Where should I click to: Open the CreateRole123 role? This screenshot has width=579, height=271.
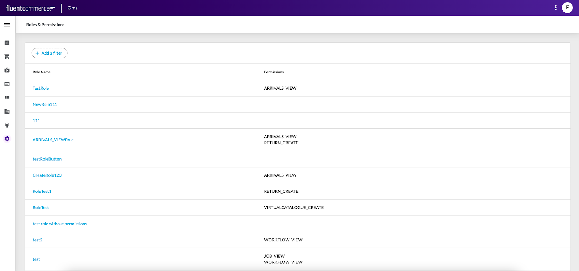[x=47, y=175]
